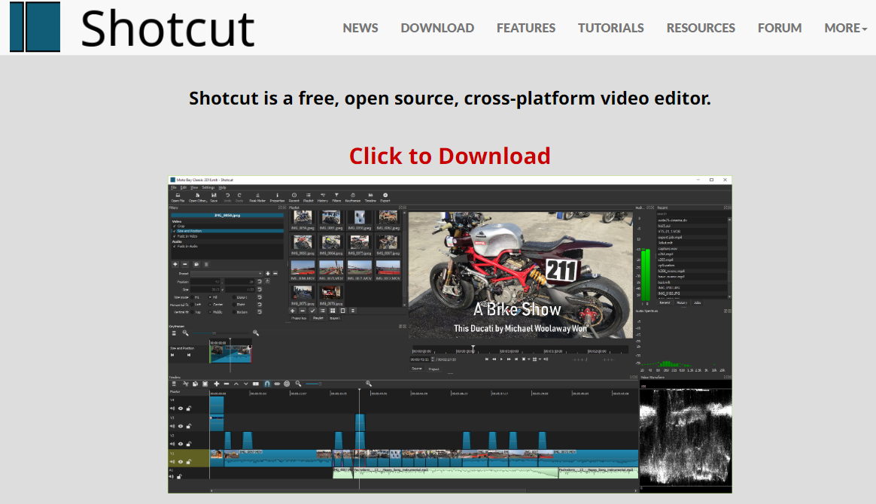Image resolution: width=876 pixels, height=504 pixels.
Task: Click the timeline split at playhead icon
Action: (x=255, y=384)
